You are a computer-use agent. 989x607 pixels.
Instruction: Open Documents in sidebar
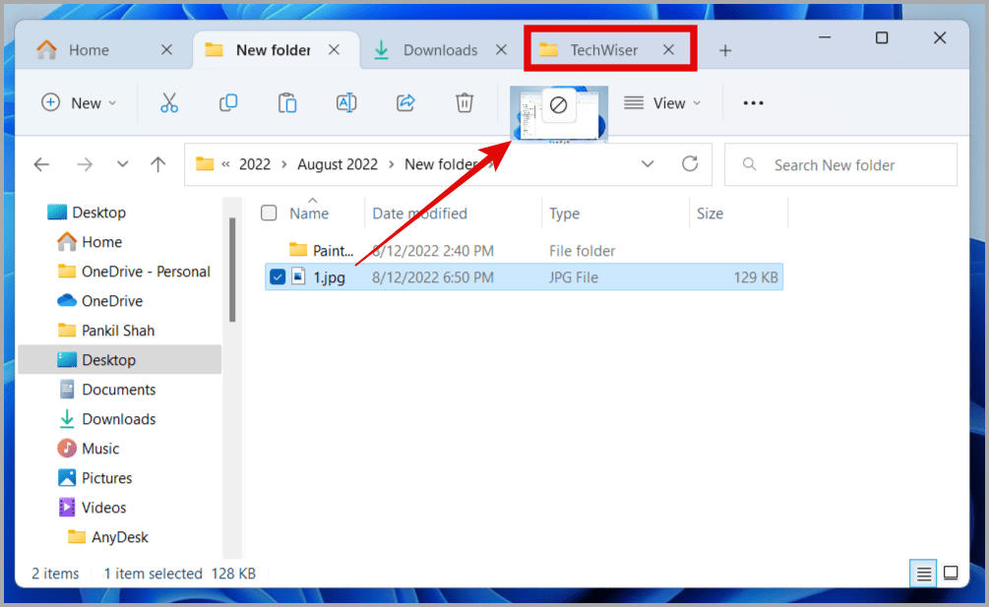[x=118, y=390]
